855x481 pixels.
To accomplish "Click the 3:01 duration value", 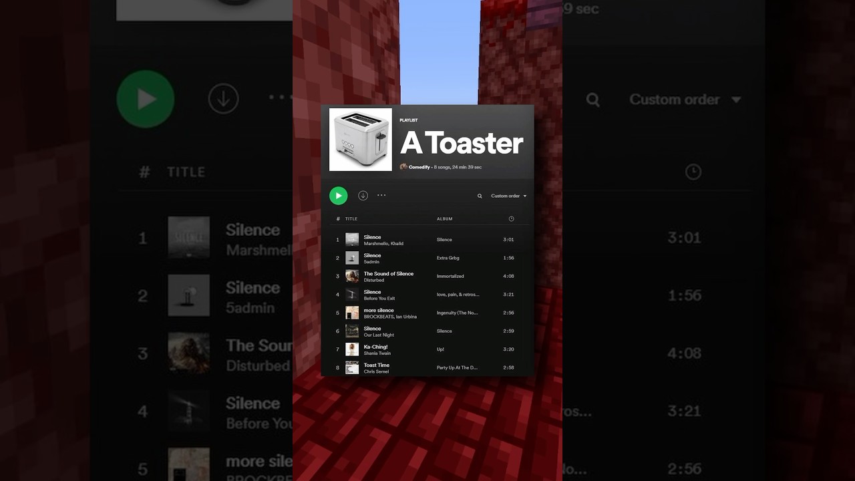I will 508,240.
